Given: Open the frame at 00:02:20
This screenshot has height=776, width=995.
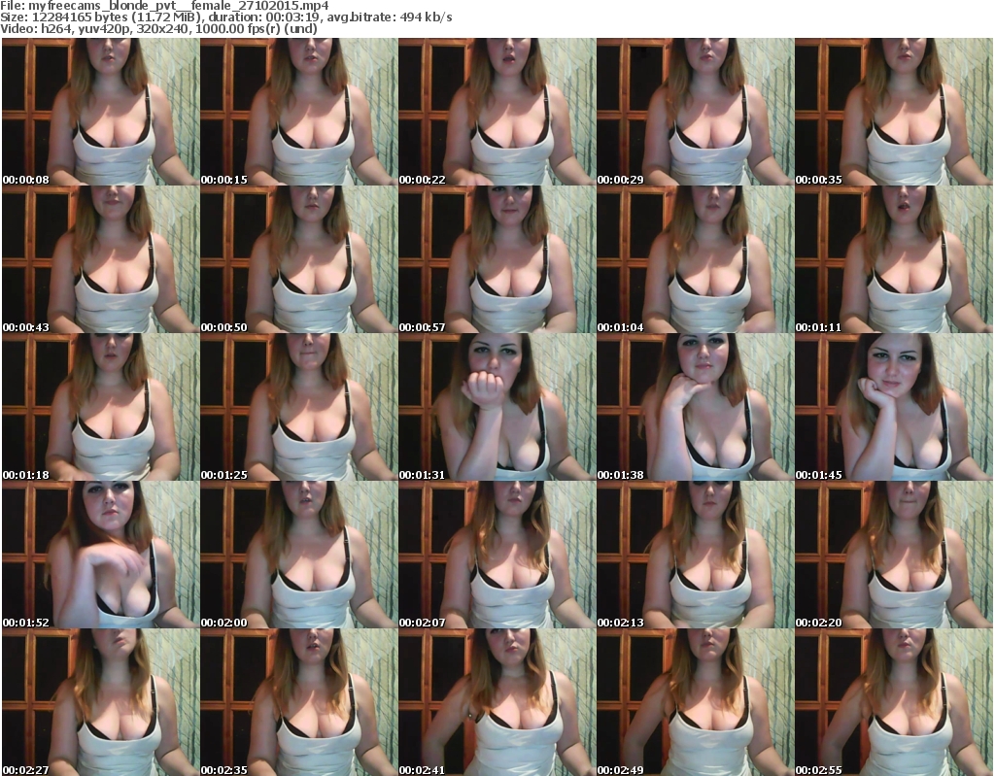Looking at the screenshot, I should [x=894, y=556].
